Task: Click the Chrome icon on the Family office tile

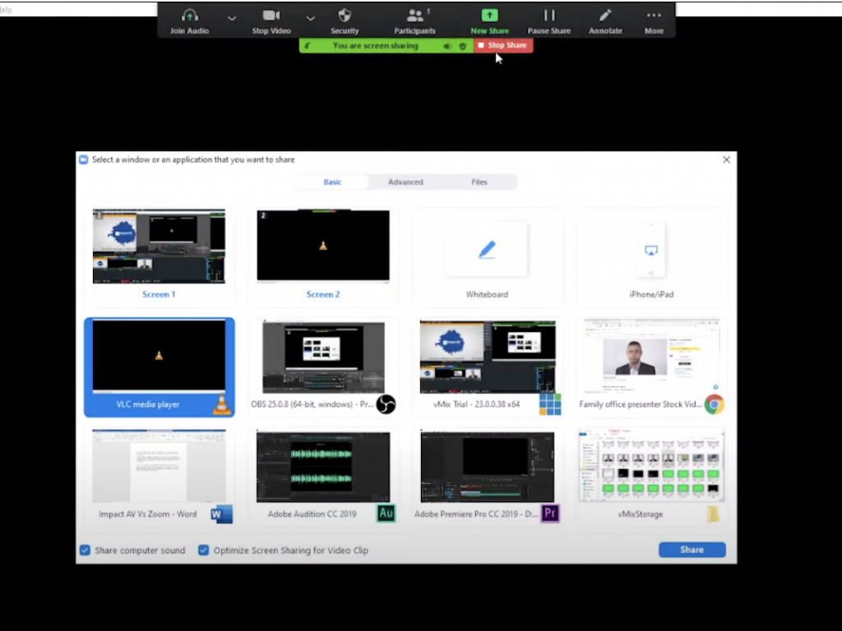Action: pos(715,404)
